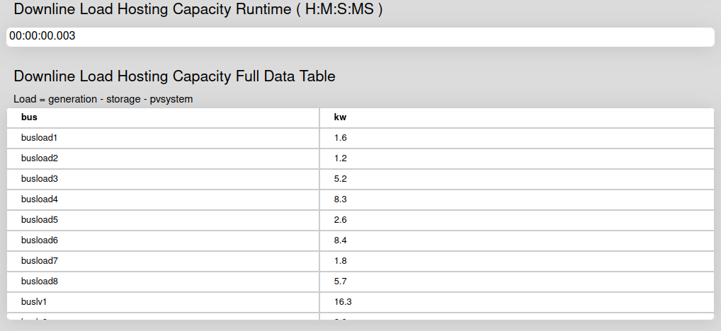Select the buslv1 bus cell
Screen dimensions: 721x331
tap(163, 302)
